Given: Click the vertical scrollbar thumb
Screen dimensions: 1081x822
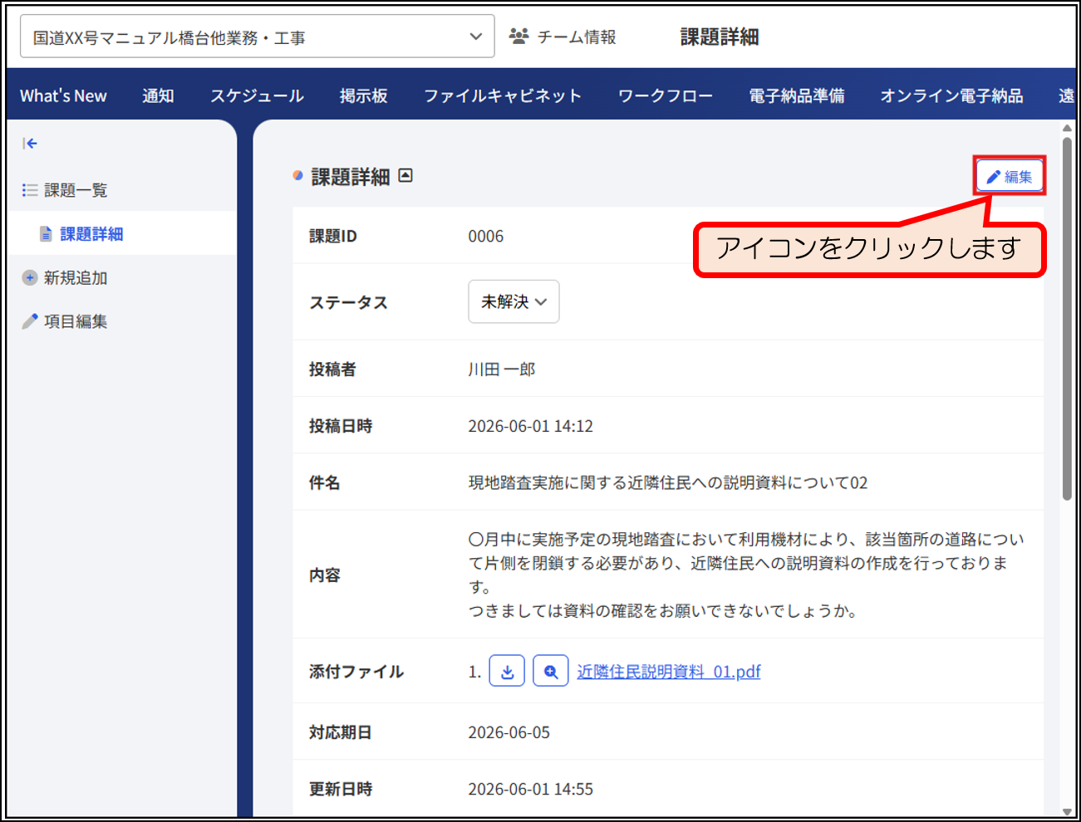Looking at the screenshot, I should tap(1067, 319).
